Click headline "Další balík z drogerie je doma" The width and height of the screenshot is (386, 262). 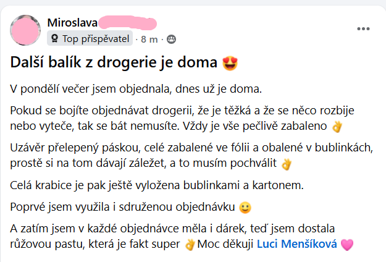pos(115,63)
